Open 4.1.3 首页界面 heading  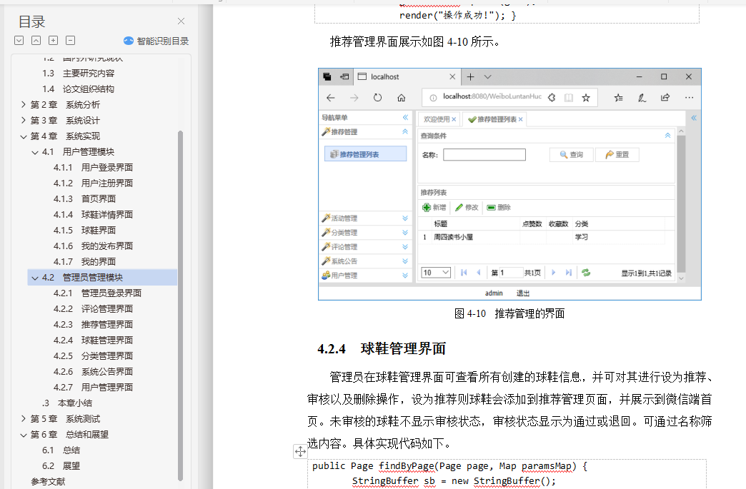pyautogui.click(x=85, y=198)
